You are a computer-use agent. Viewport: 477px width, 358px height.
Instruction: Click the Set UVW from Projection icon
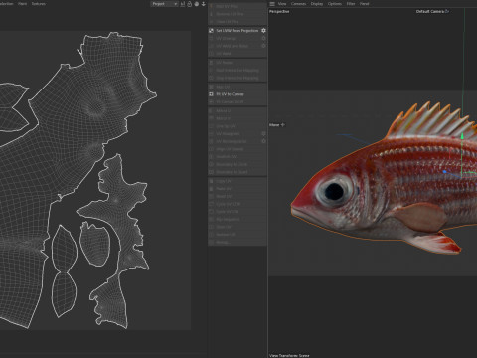tap(211, 31)
